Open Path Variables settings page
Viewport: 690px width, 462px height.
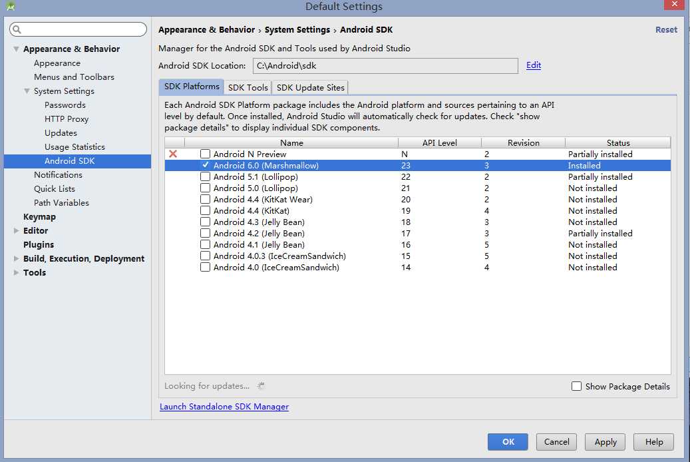point(61,202)
